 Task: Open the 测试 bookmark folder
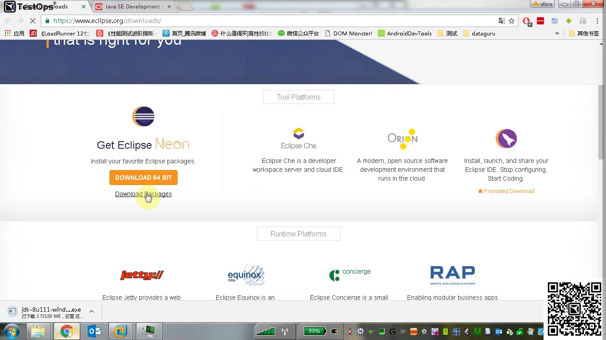[447, 33]
